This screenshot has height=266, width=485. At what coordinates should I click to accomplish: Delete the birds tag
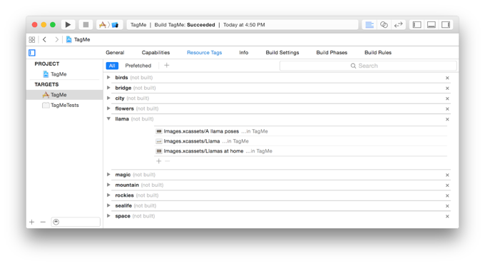[x=447, y=78]
